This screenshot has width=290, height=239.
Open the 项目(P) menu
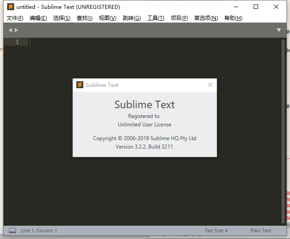pyautogui.click(x=179, y=18)
